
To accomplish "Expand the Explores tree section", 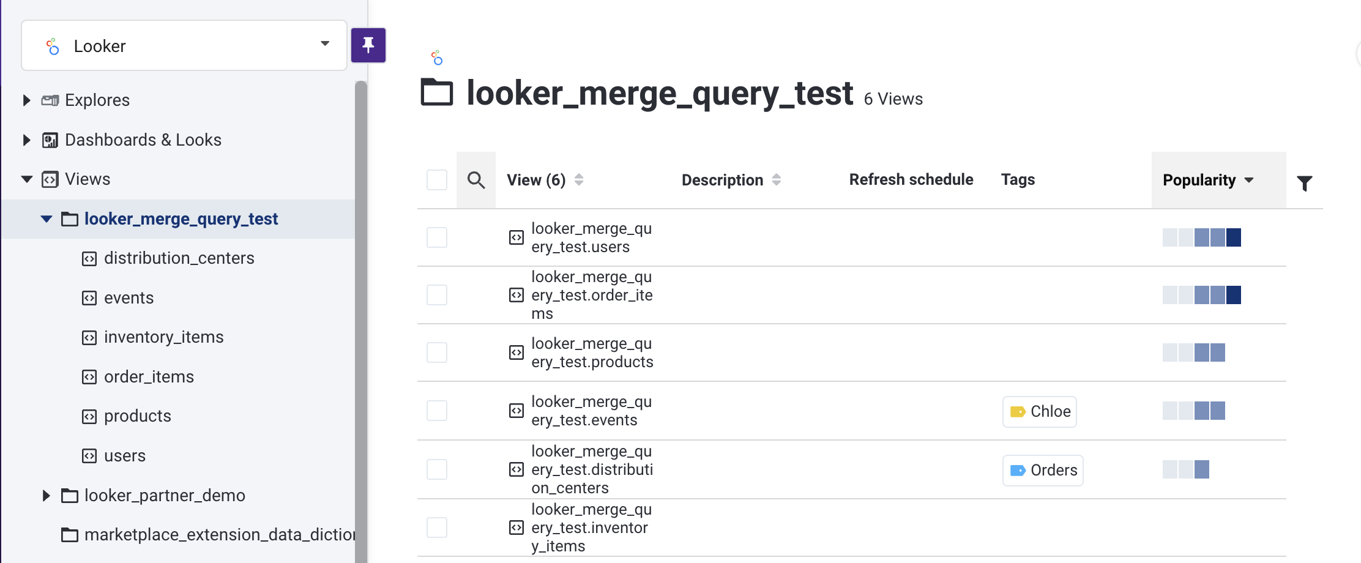I will [x=26, y=100].
